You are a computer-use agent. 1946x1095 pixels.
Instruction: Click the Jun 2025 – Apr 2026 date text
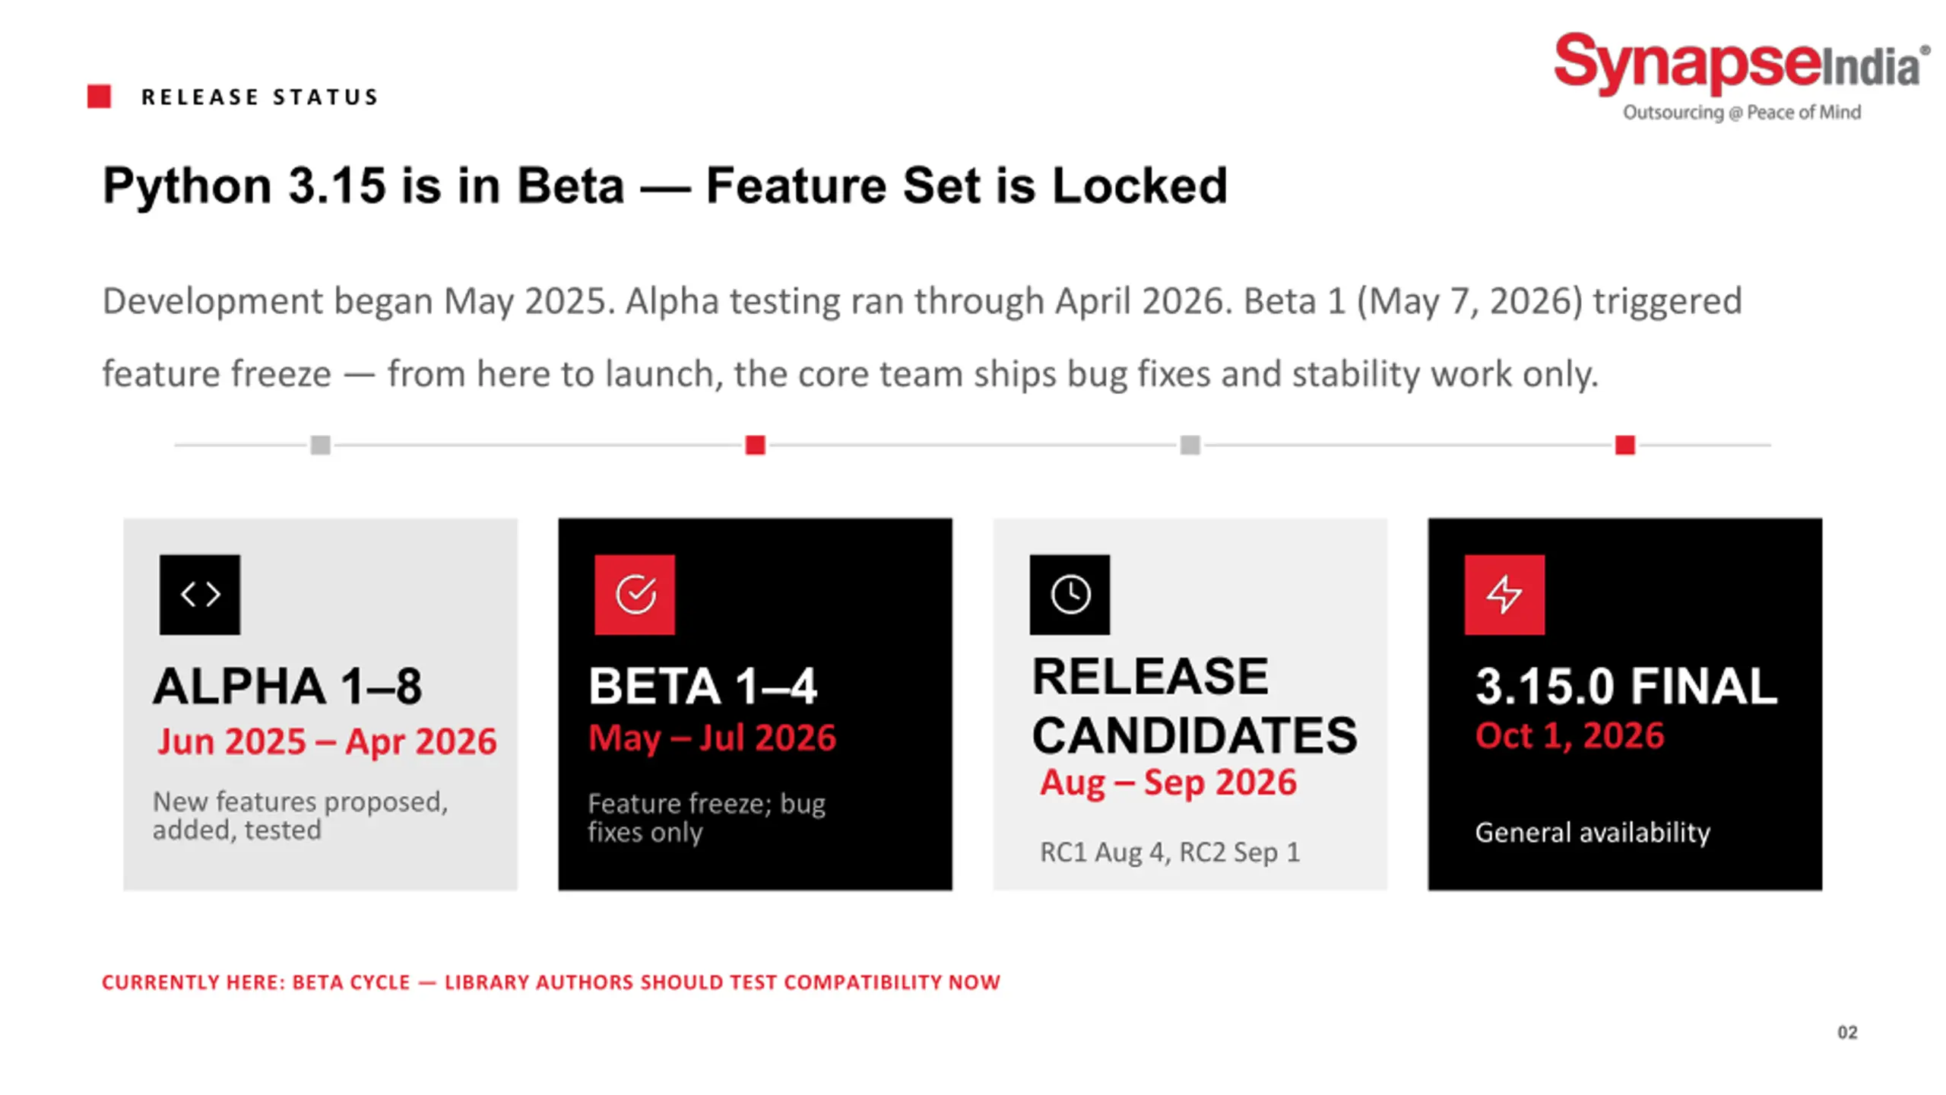tap(327, 741)
